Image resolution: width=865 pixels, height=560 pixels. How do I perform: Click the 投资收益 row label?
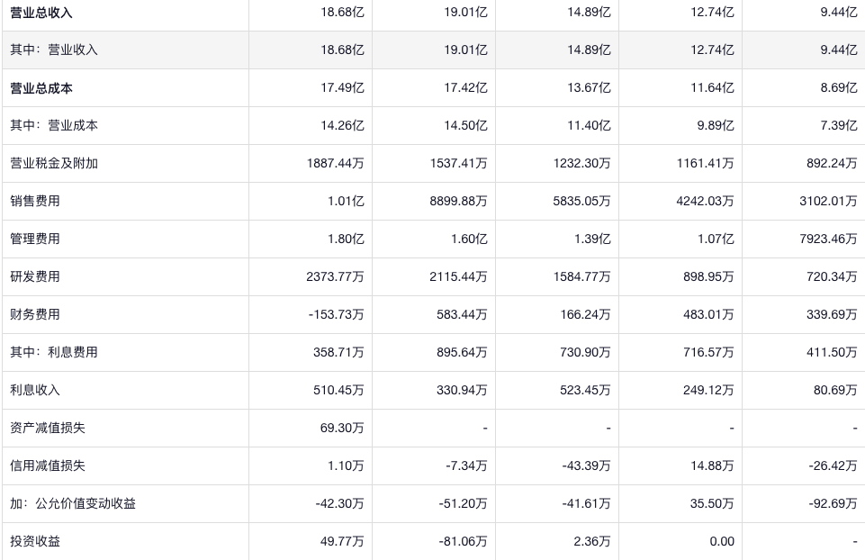tap(35, 542)
